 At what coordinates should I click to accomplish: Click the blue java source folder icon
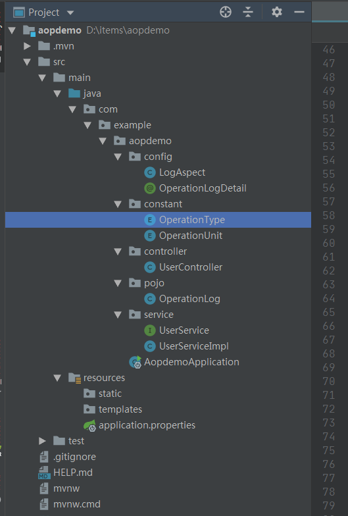pyautogui.click(x=74, y=93)
